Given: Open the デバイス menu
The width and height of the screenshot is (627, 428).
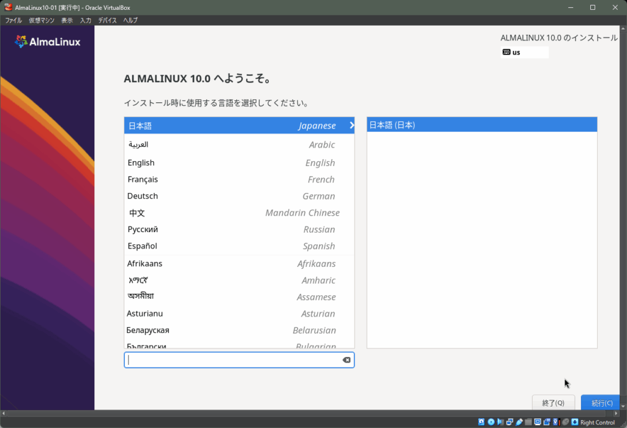Looking at the screenshot, I should pos(107,20).
